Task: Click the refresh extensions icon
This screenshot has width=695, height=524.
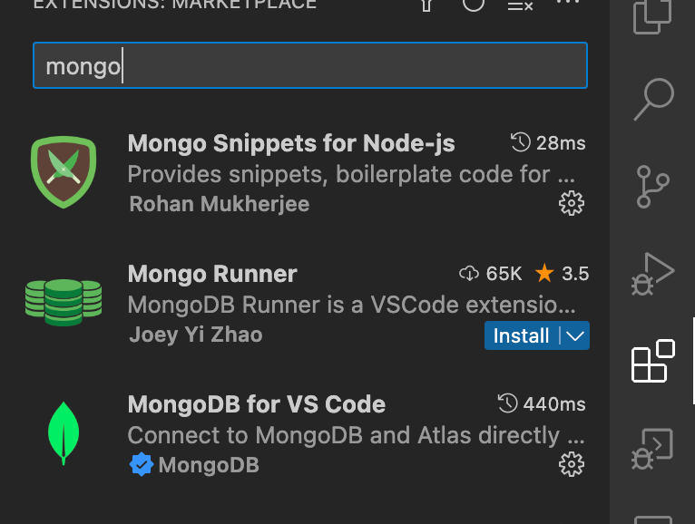Action: pos(474,5)
